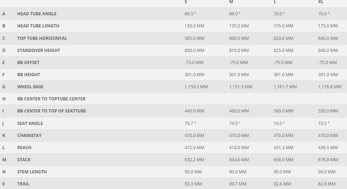347x189 pixels.
Task: Select the 73.5 ° seat angle value
Action: (x=323, y=124)
